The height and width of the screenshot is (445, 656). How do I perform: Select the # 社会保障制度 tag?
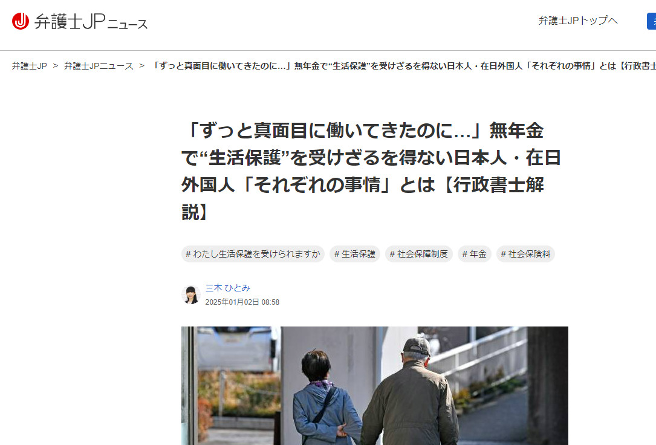(419, 254)
